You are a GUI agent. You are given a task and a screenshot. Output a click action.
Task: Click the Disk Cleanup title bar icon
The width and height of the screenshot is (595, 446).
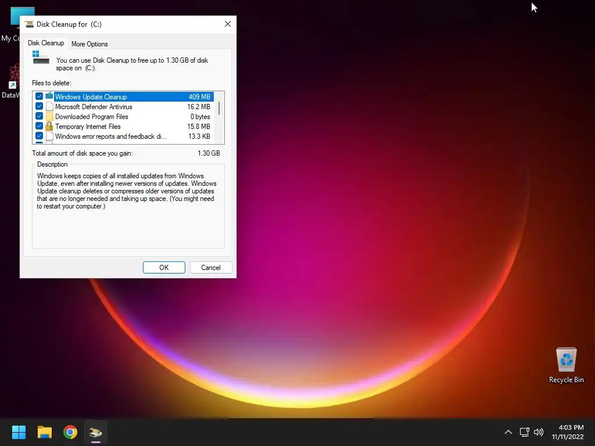(x=29, y=24)
